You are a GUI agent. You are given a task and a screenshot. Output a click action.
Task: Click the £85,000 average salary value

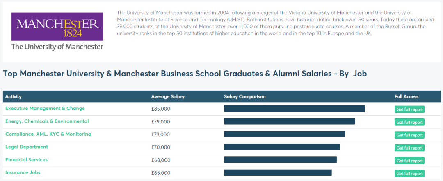coord(161,109)
